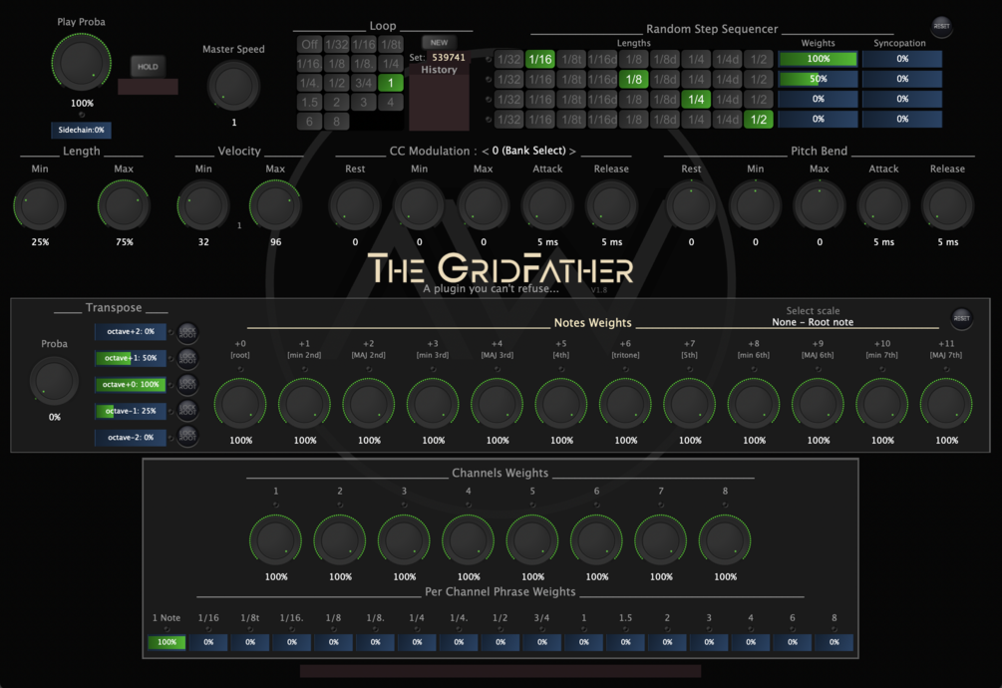
Task: Click the Pitch Bend Release knob
Action: point(948,205)
